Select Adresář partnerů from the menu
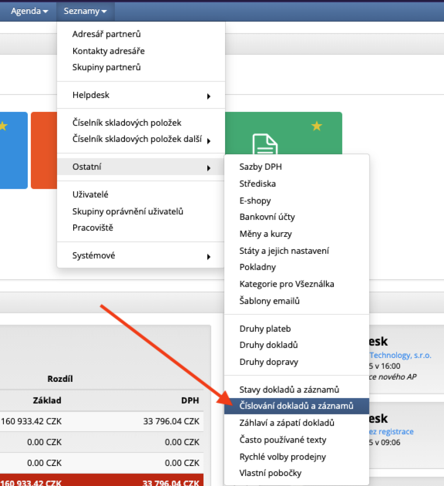This screenshot has height=486, width=444. coord(107,34)
